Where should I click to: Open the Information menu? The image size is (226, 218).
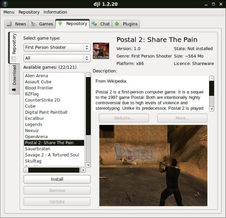click(x=55, y=12)
